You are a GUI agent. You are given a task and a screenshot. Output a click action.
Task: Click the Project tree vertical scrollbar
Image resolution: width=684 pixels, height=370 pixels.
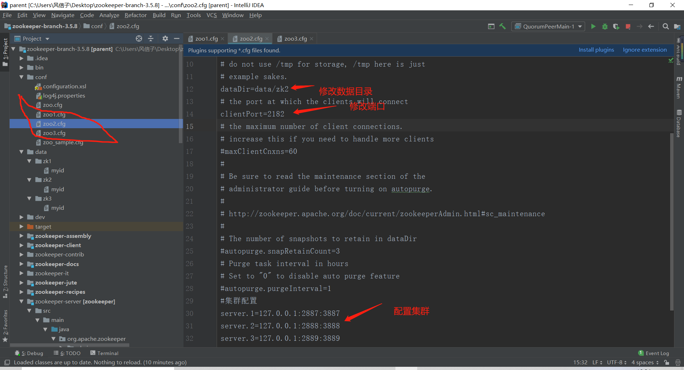[x=181, y=94]
